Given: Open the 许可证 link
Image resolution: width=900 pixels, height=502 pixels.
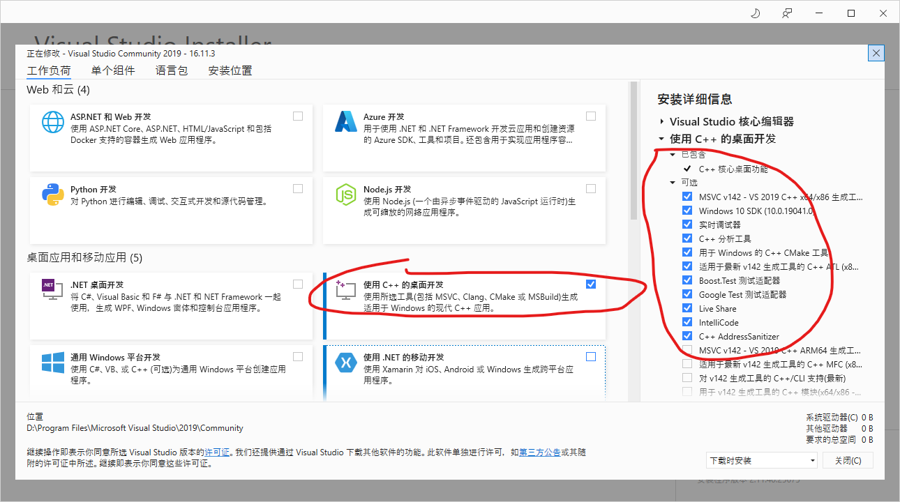Looking at the screenshot, I should pyautogui.click(x=217, y=452).
